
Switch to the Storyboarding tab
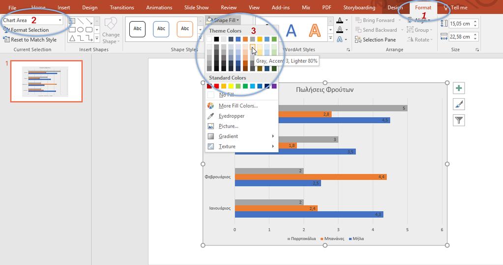point(359,8)
